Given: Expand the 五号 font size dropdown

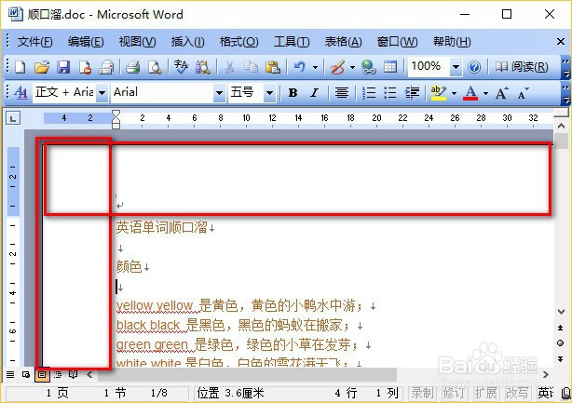Looking at the screenshot, I should pyautogui.click(x=269, y=93).
